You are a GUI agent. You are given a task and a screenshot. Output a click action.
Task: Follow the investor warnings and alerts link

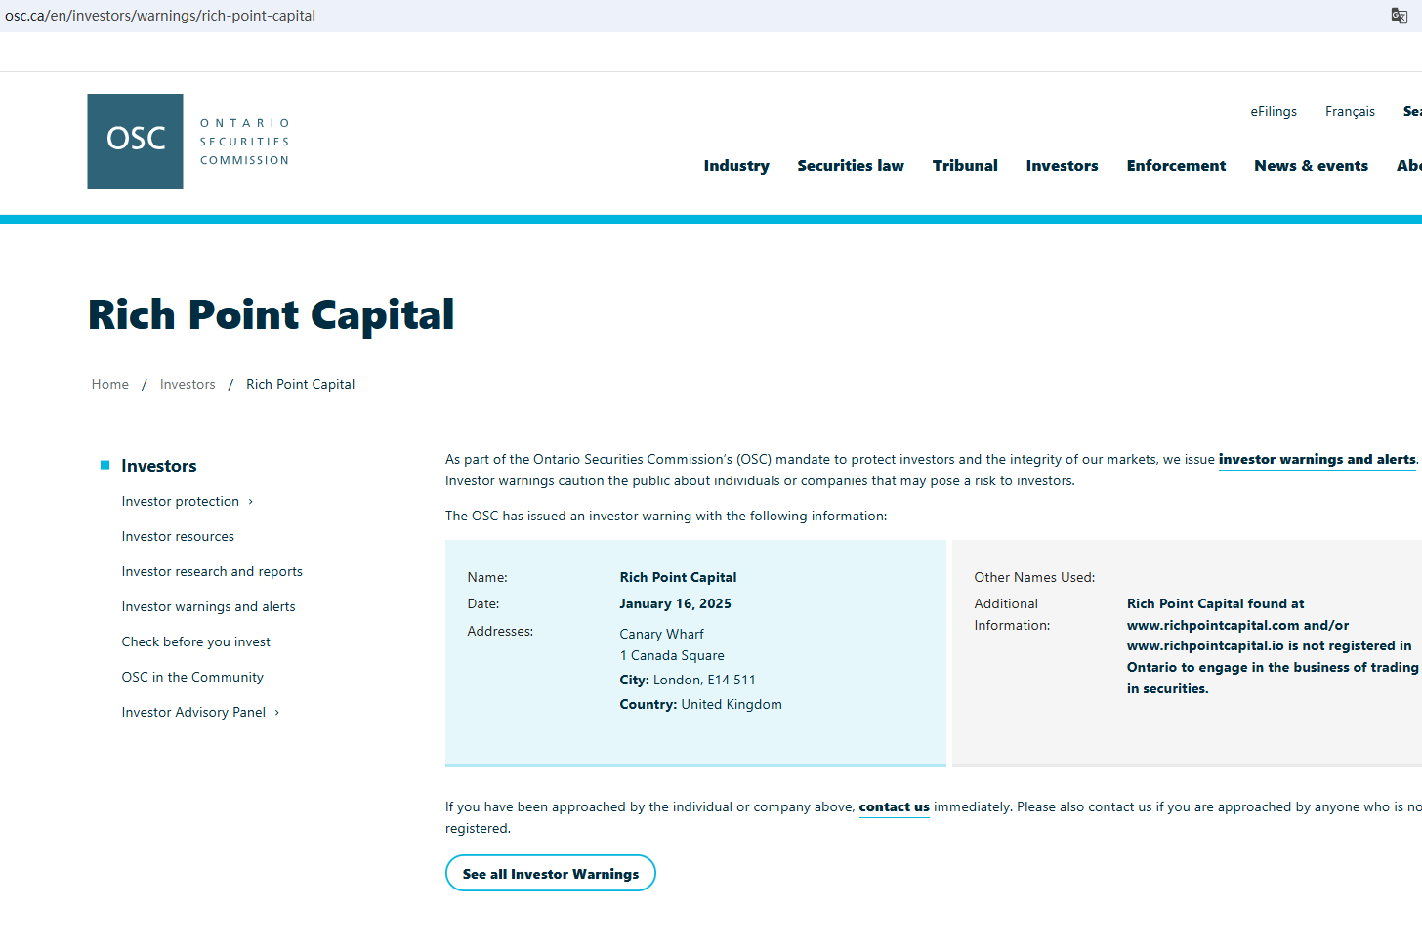pyautogui.click(x=1317, y=460)
